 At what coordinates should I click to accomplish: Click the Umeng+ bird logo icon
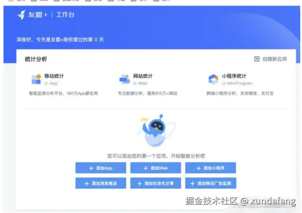(x=21, y=15)
